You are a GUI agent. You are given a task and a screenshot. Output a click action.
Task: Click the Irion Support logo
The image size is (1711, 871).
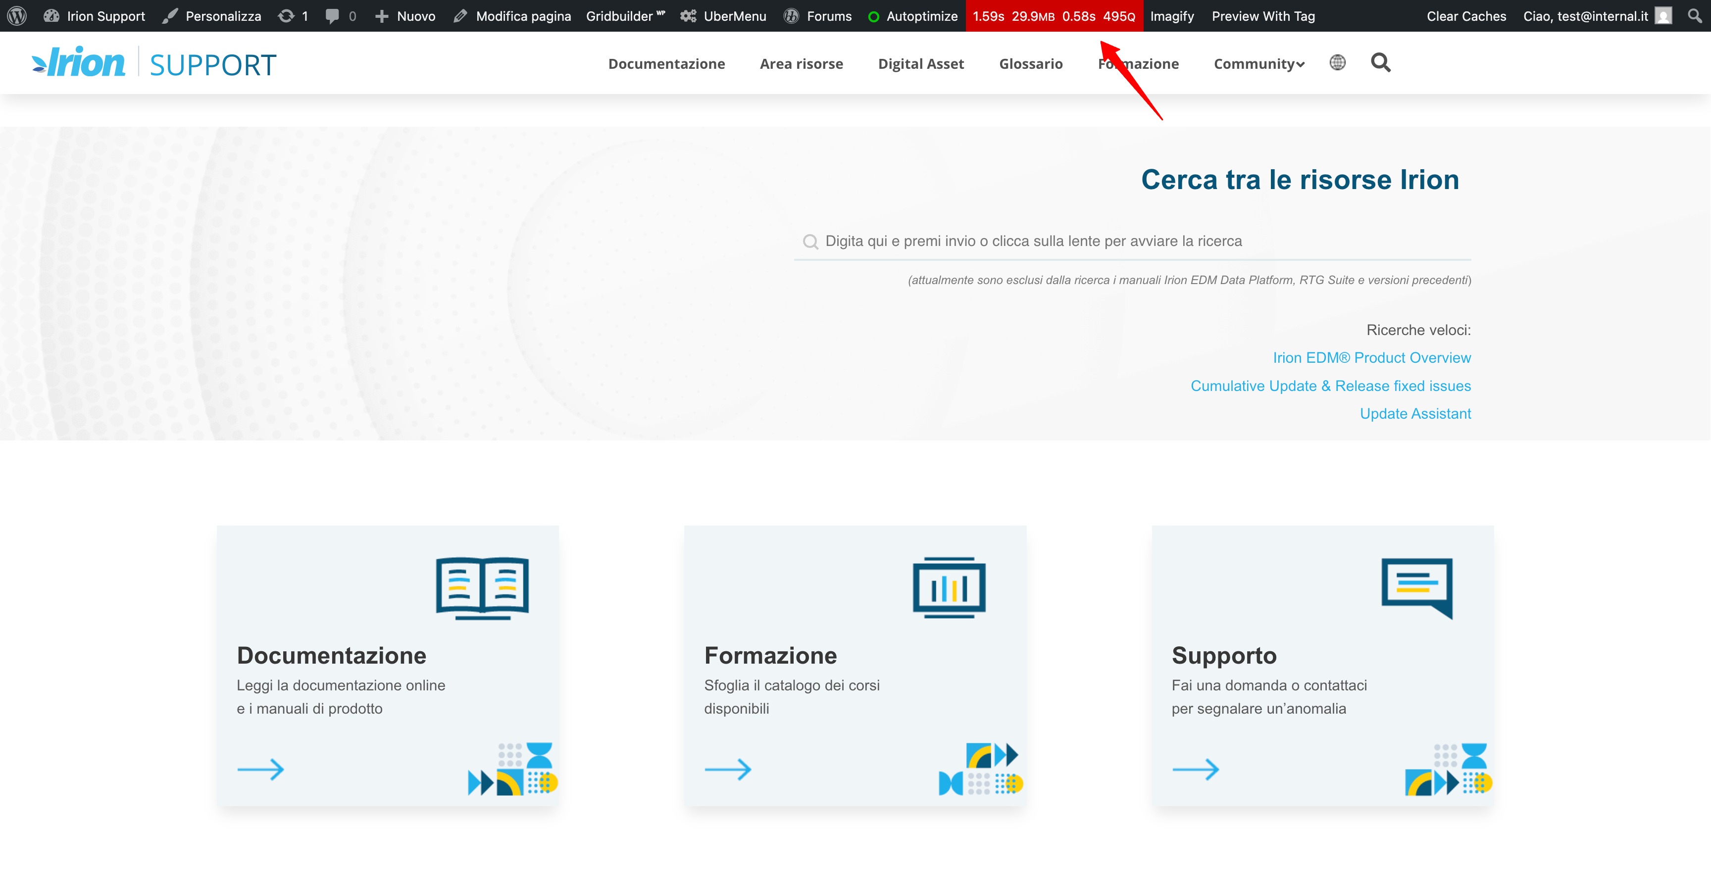pos(153,62)
